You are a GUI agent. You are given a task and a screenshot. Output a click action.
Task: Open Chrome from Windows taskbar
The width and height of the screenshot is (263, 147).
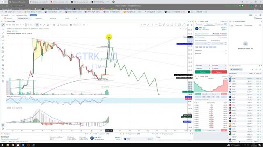click(13, 145)
